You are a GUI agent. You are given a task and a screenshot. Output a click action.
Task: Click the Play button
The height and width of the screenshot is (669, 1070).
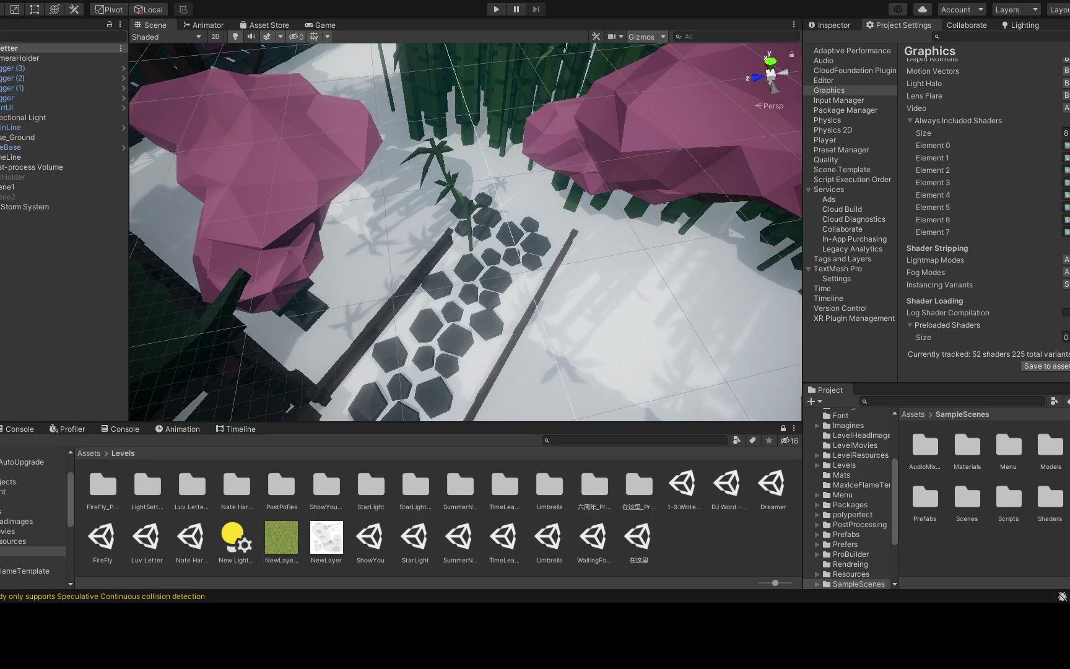pos(496,9)
